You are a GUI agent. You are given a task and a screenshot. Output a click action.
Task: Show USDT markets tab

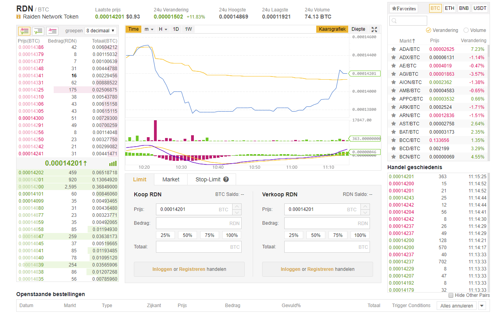click(x=480, y=8)
